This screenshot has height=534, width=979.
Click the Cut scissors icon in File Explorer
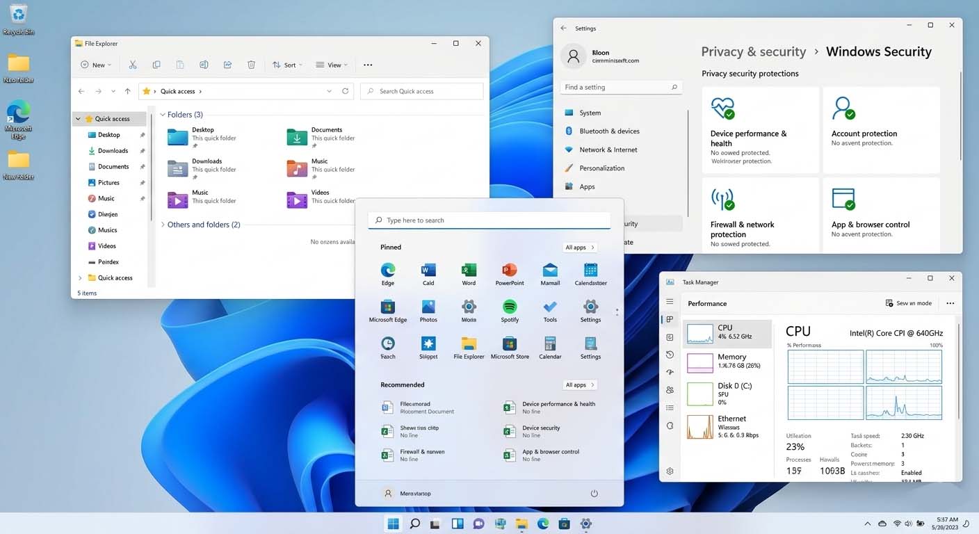132,65
